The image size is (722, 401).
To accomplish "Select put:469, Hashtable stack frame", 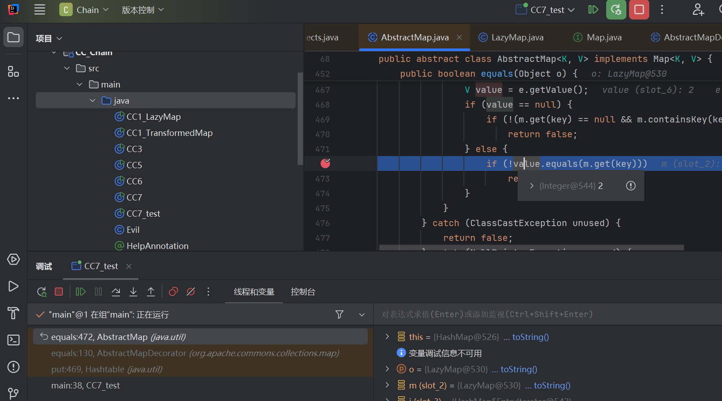I will point(200,369).
